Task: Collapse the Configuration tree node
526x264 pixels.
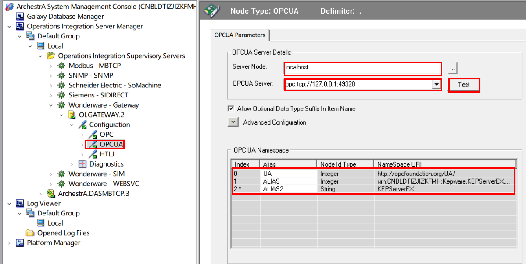Action: pos(72,125)
